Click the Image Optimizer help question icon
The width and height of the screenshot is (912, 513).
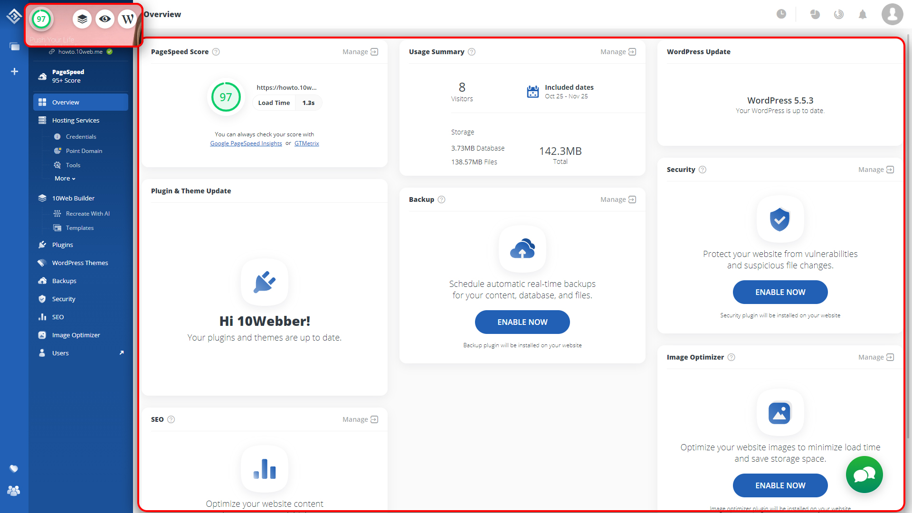point(731,357)
